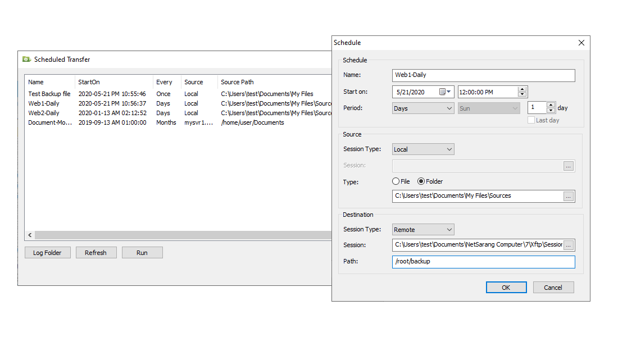Sort by Name column header

pos(49,82)
